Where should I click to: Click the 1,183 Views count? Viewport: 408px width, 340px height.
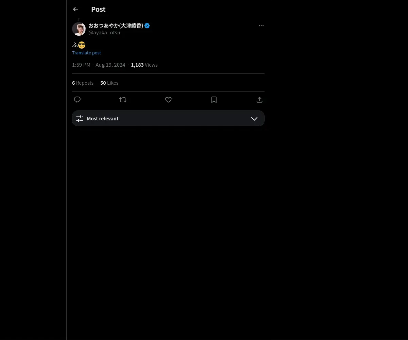point(144,65)
